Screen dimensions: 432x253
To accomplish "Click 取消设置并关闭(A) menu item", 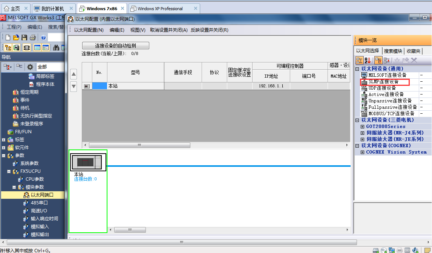I will (x=169, y=30).
